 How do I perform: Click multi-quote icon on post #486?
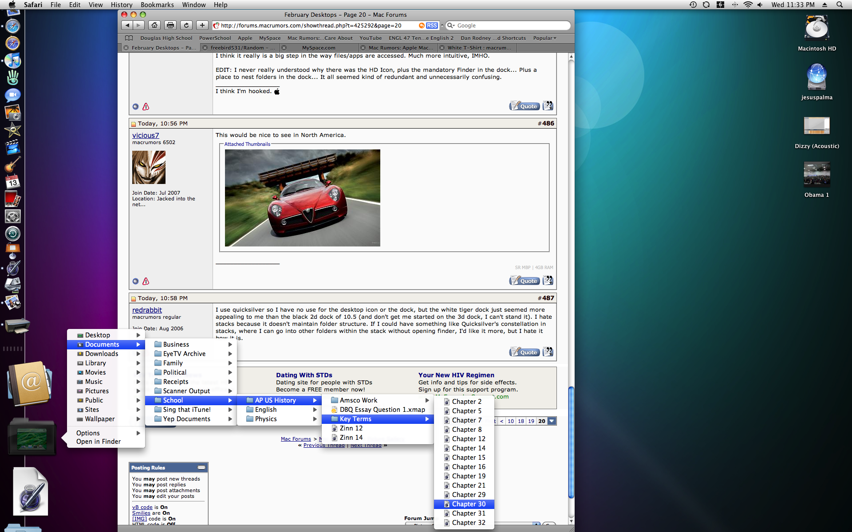[548, 281]
